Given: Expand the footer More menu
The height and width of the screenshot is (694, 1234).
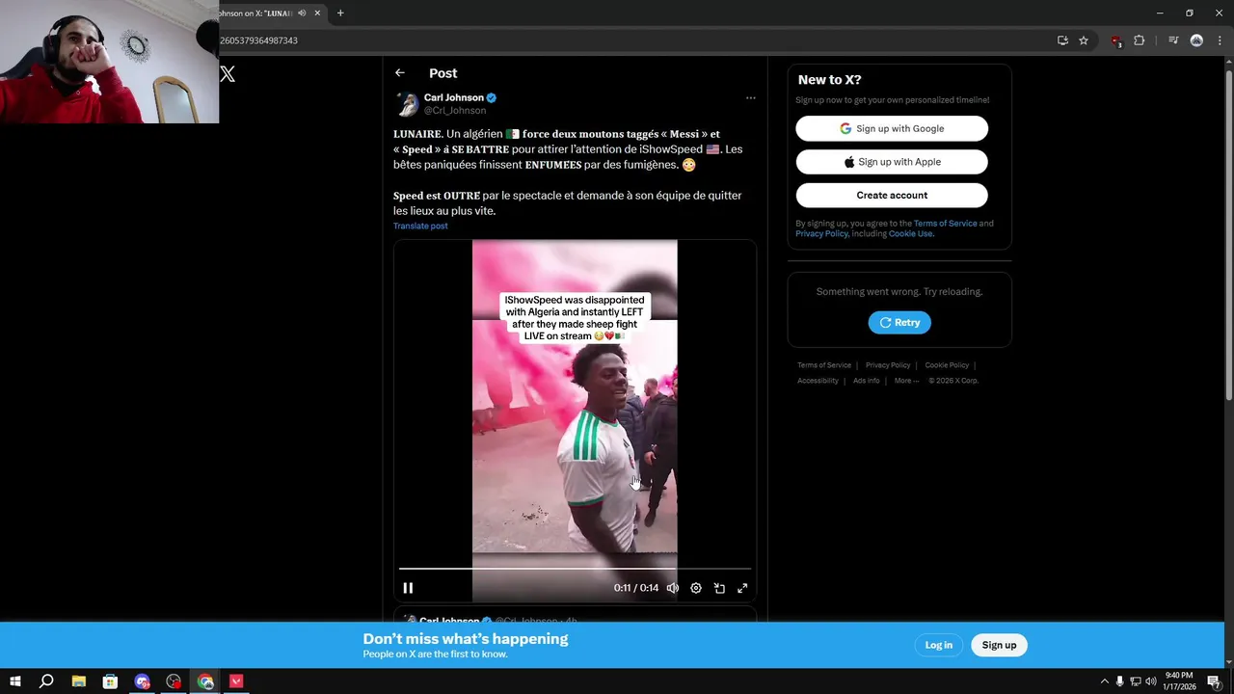Looking at the screenshot, I should click(906, 381).
